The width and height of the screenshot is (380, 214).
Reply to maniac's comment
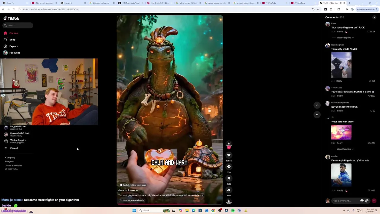pyautogui.click(x=340, y=191)
